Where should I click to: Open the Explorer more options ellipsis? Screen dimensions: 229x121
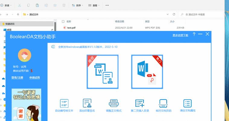(107, 5)
